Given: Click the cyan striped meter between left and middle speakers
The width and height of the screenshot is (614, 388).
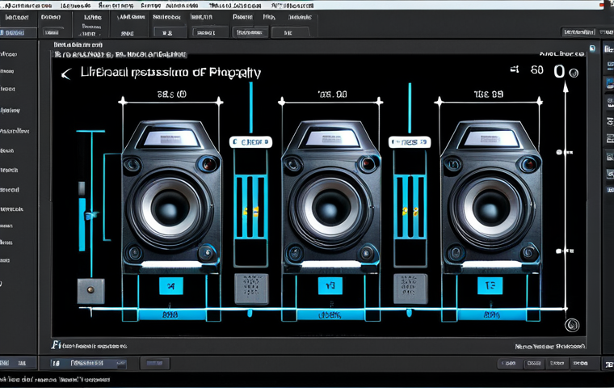Looking at the screenshot, I should [250, 207].
